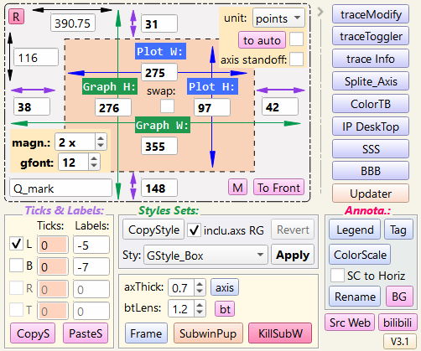Click the 'to auto' button
Screen dimensions: 421x351
click(262, 40)
